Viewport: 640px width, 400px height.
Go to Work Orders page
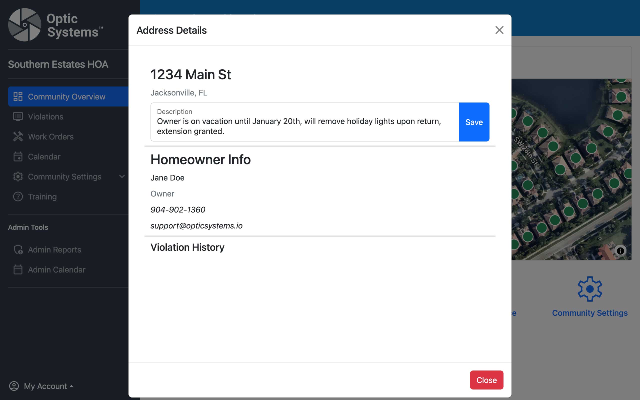51,136
